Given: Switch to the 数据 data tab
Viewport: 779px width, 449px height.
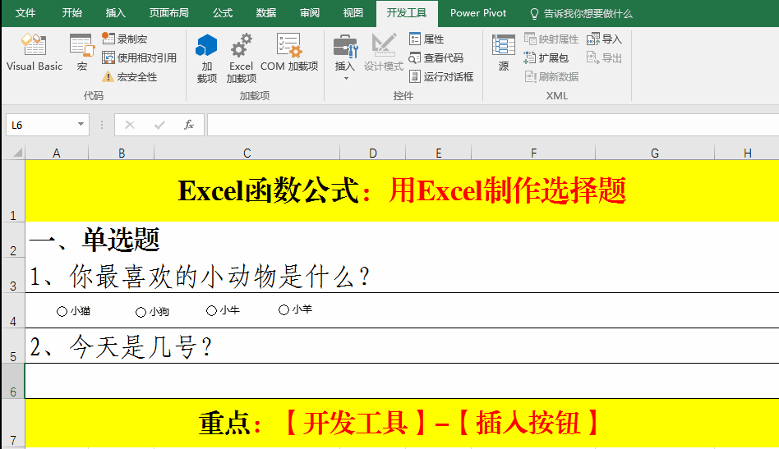Looking at the screenshot, I should 265,13.
